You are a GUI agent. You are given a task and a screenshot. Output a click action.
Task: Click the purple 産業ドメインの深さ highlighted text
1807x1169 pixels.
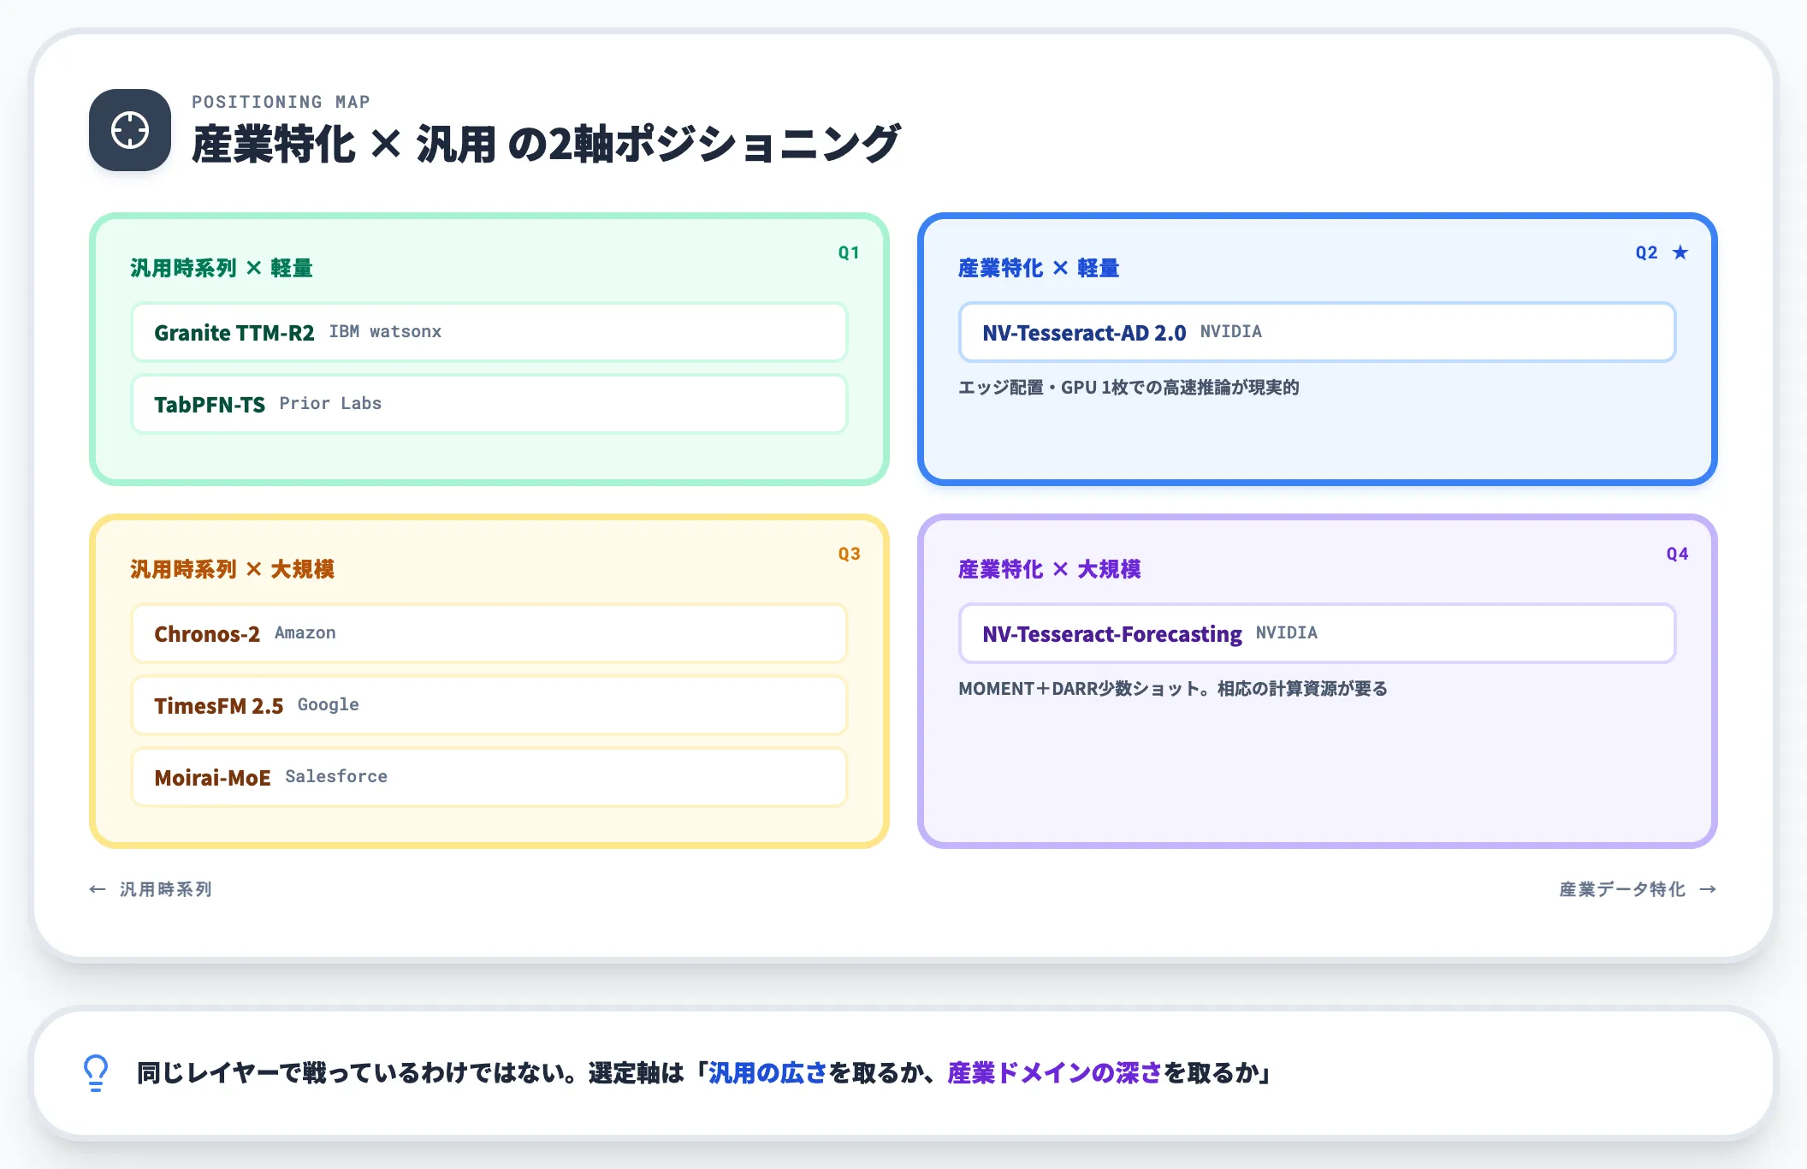(x=1055, y=1073)
